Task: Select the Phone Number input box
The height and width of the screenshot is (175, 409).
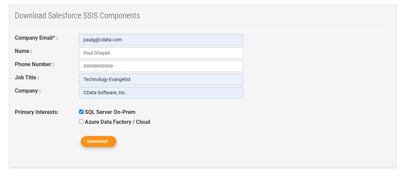Action: point(161,66)
